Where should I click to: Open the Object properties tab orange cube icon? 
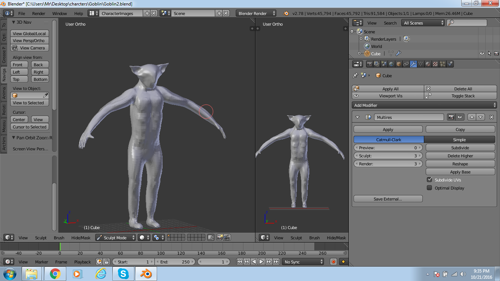tap(399, 64)
